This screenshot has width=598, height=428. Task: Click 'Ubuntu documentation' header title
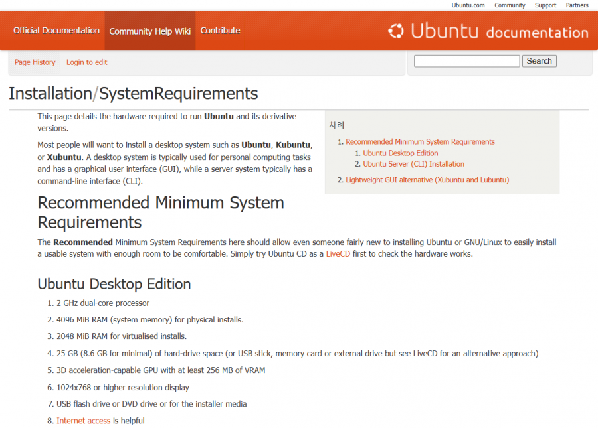point(500,32)
